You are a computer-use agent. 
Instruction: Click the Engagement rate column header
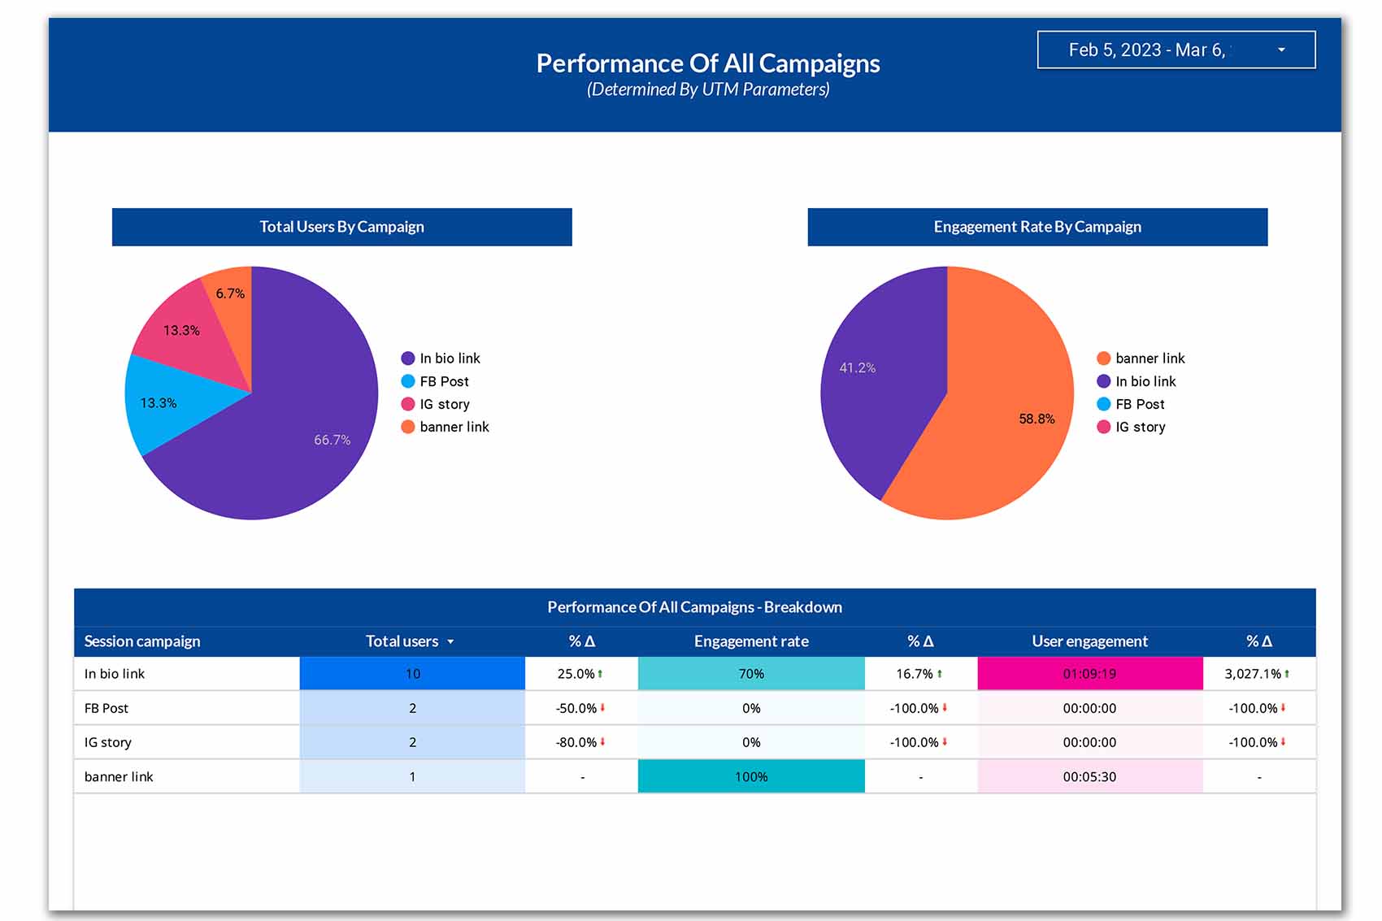pos(751,641)
